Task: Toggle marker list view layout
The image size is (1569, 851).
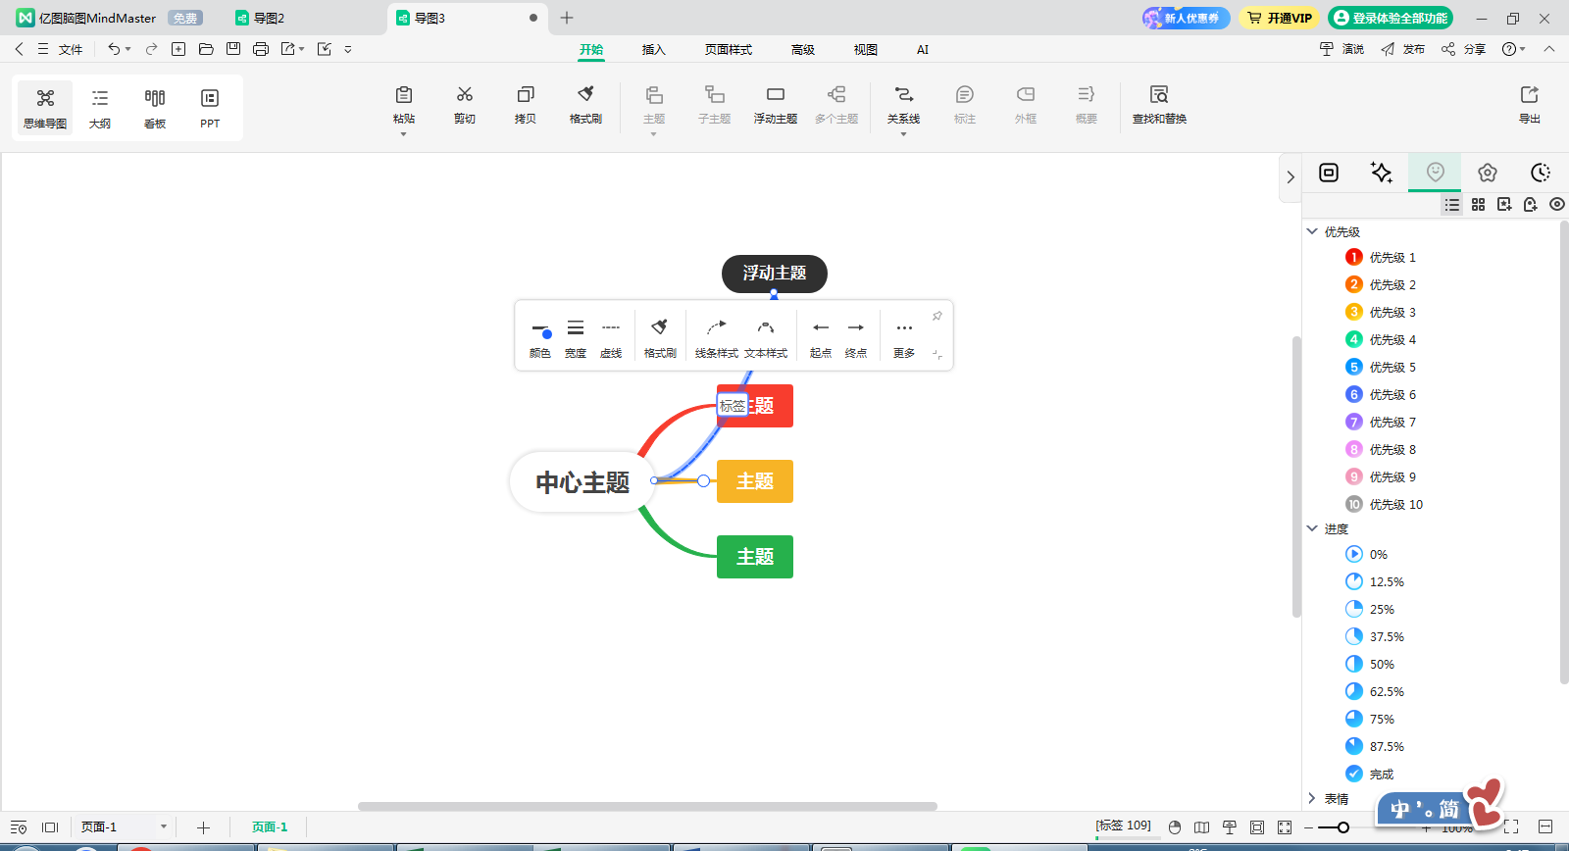Action: (x=1452, y=204)
